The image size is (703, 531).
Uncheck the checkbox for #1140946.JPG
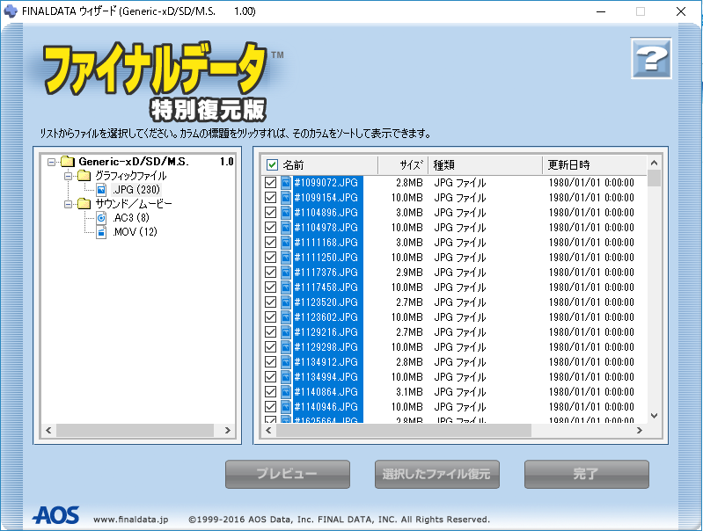click(270, 407)
